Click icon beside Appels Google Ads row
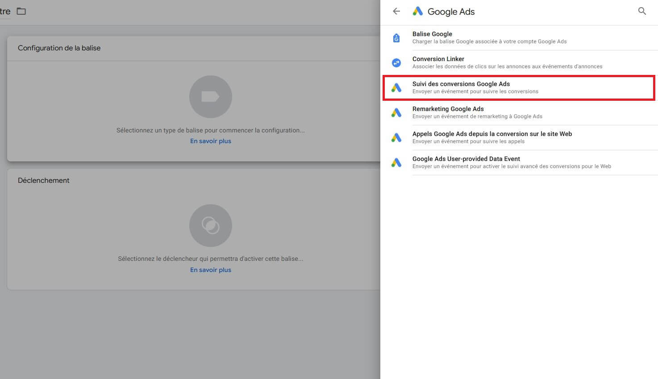Screen dimensions: 658x379 (396, 138)
